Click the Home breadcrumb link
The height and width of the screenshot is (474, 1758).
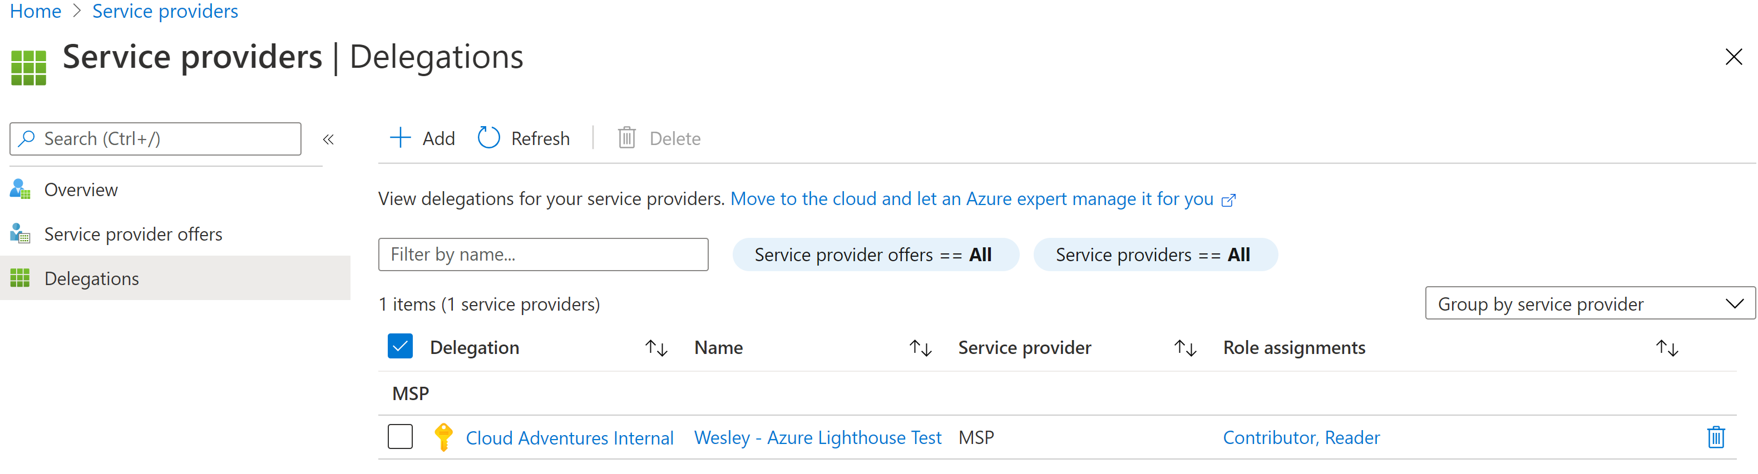click(36, 11)
